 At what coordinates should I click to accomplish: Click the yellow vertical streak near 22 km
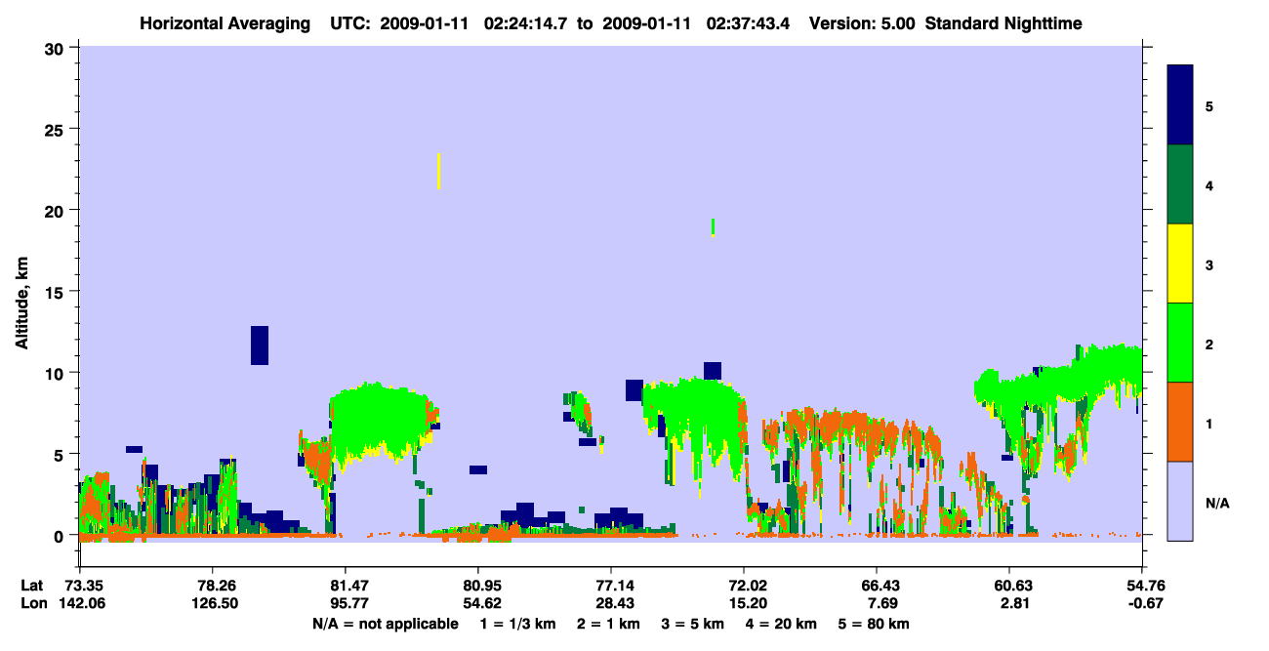pyautogui.click(x=439, y=171)
